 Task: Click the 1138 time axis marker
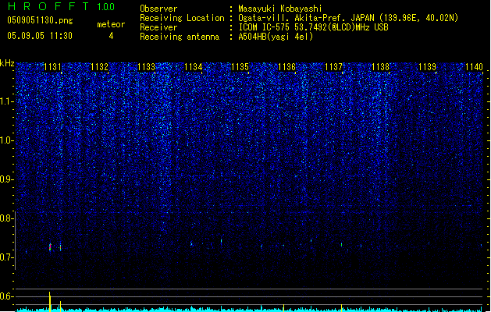(380, 66)
